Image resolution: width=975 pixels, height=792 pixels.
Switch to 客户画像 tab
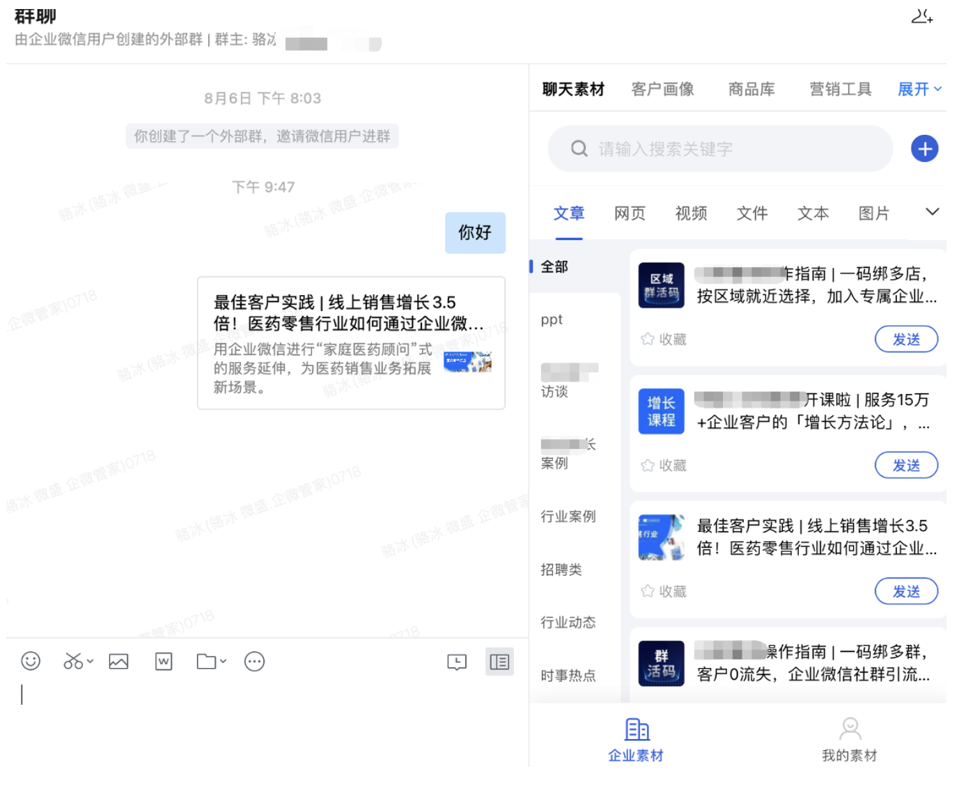(662, 89)
